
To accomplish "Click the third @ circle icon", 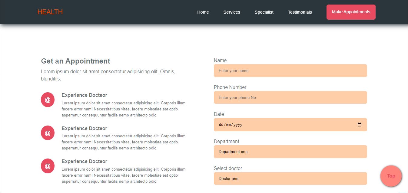I will [x=48, y=166].
